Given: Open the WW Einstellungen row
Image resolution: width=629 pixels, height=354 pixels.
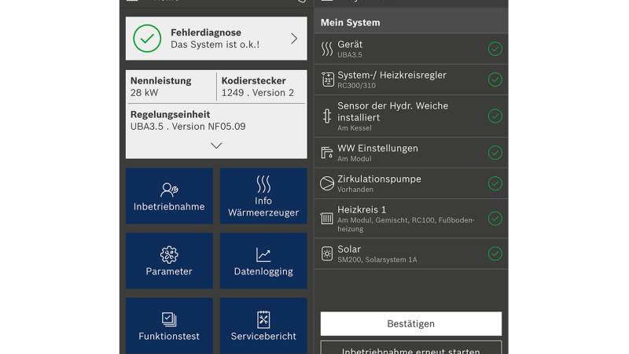Looking at the screenshot, I should 411,153.
